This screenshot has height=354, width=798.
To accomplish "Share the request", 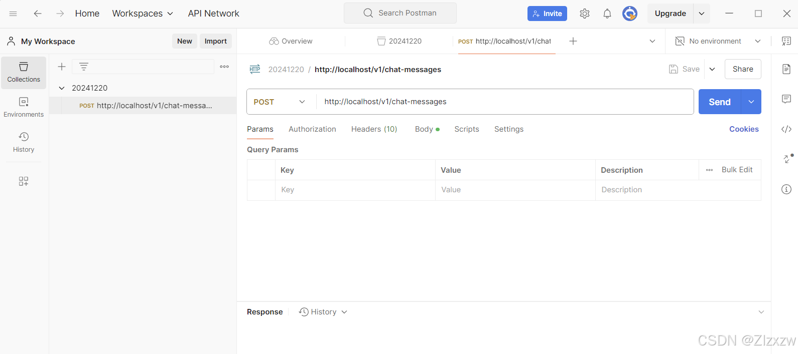I will [743, 69].
